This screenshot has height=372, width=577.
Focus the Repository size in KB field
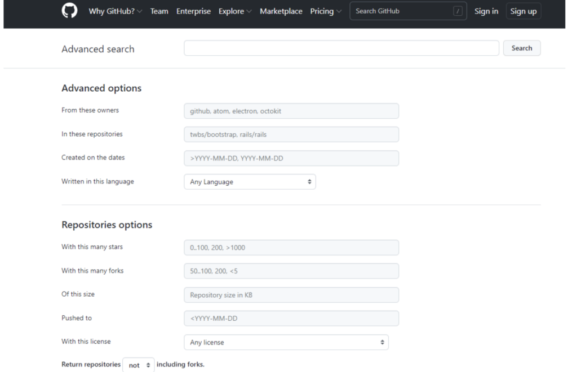tap(291, 295)
